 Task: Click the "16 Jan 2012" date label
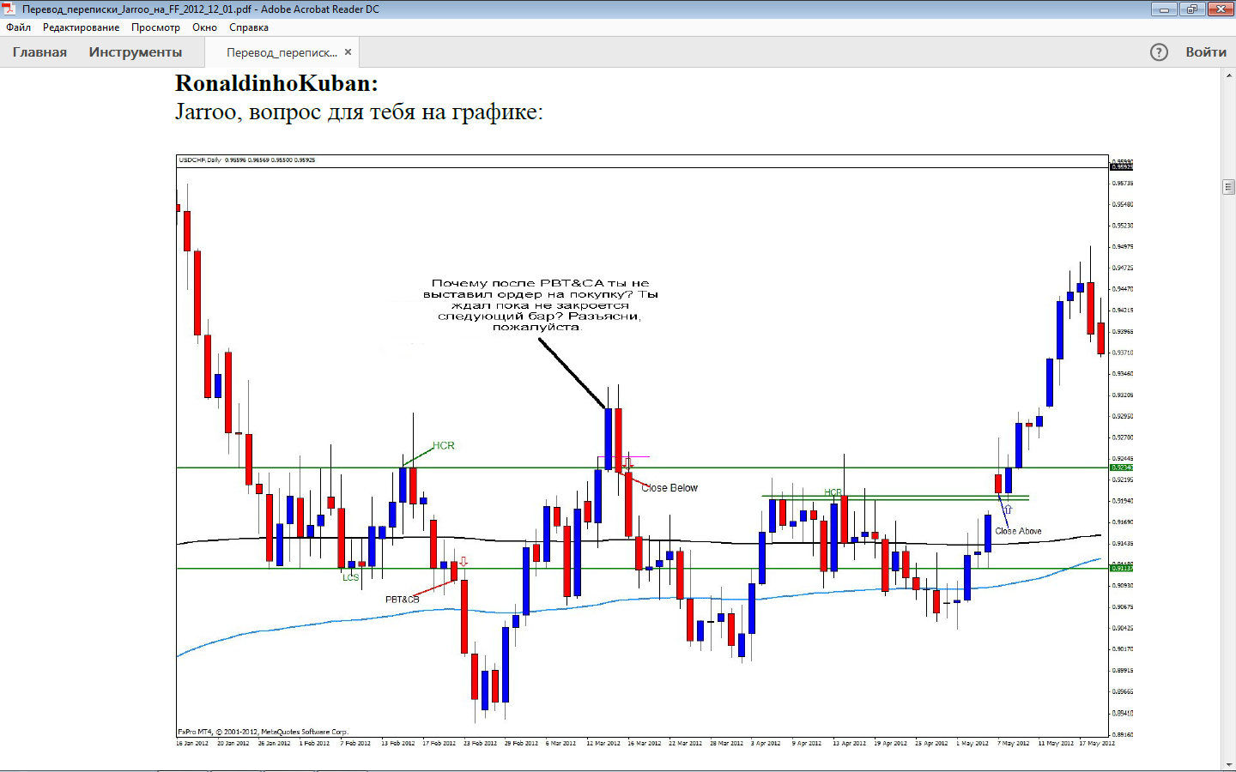point(192,744)
